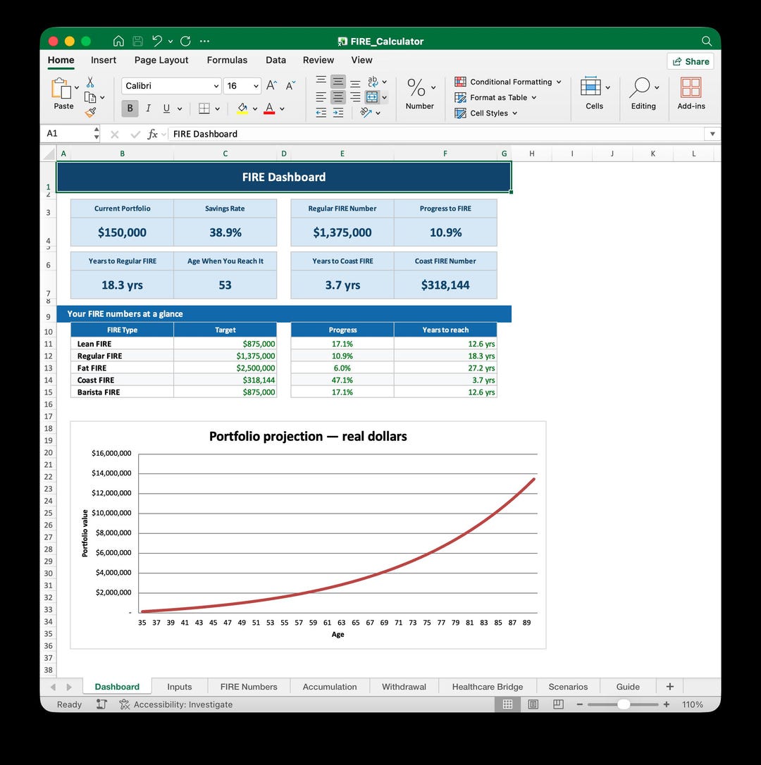Open the more commands ellipsis
Screen dimensions: 761x765
pos(204,41)
